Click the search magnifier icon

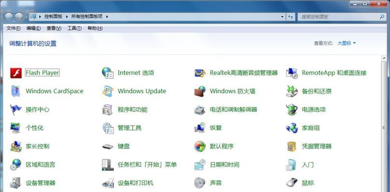click(x=382, y=17)
